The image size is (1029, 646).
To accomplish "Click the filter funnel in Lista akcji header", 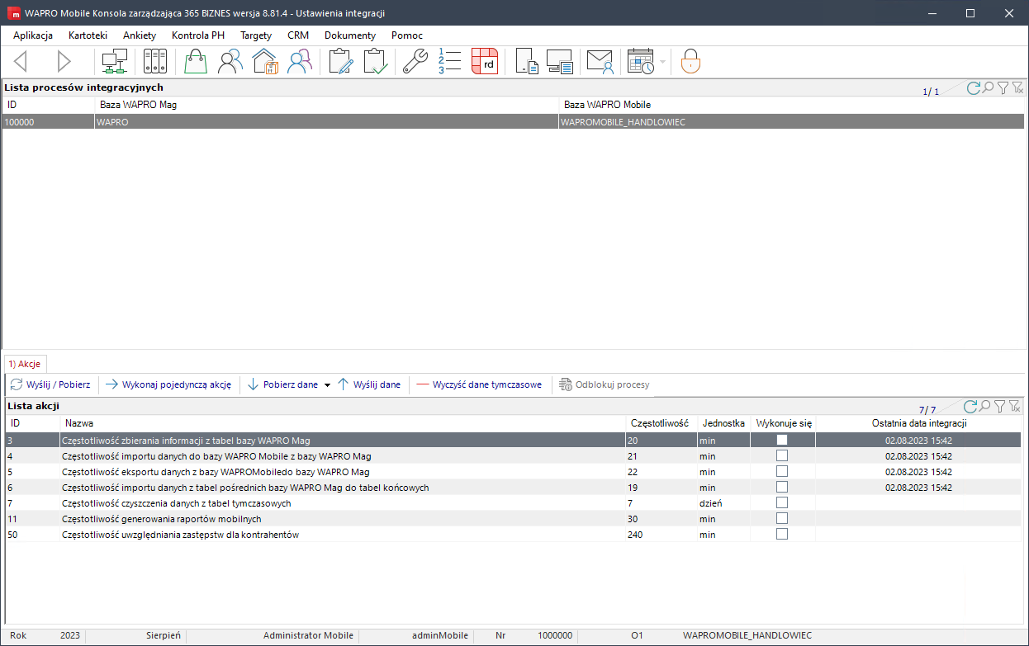I will tap(1000, 406).
